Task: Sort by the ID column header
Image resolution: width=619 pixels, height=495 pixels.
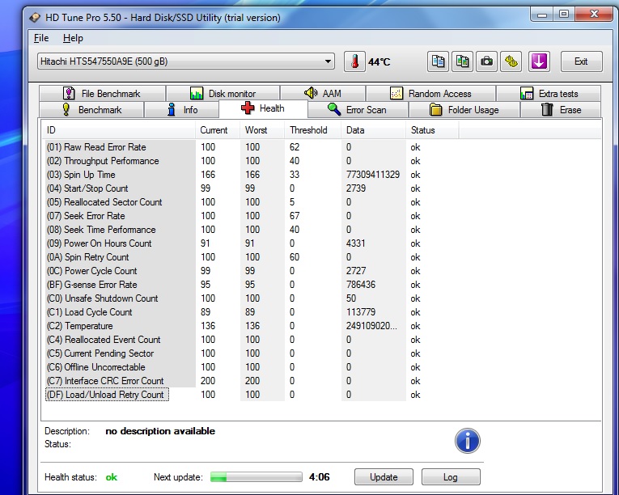Action: pyautogui.click(x=118, y=130)
